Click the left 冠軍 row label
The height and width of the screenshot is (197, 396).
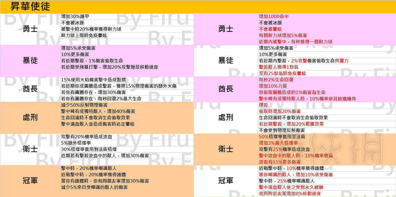point(30,181)
